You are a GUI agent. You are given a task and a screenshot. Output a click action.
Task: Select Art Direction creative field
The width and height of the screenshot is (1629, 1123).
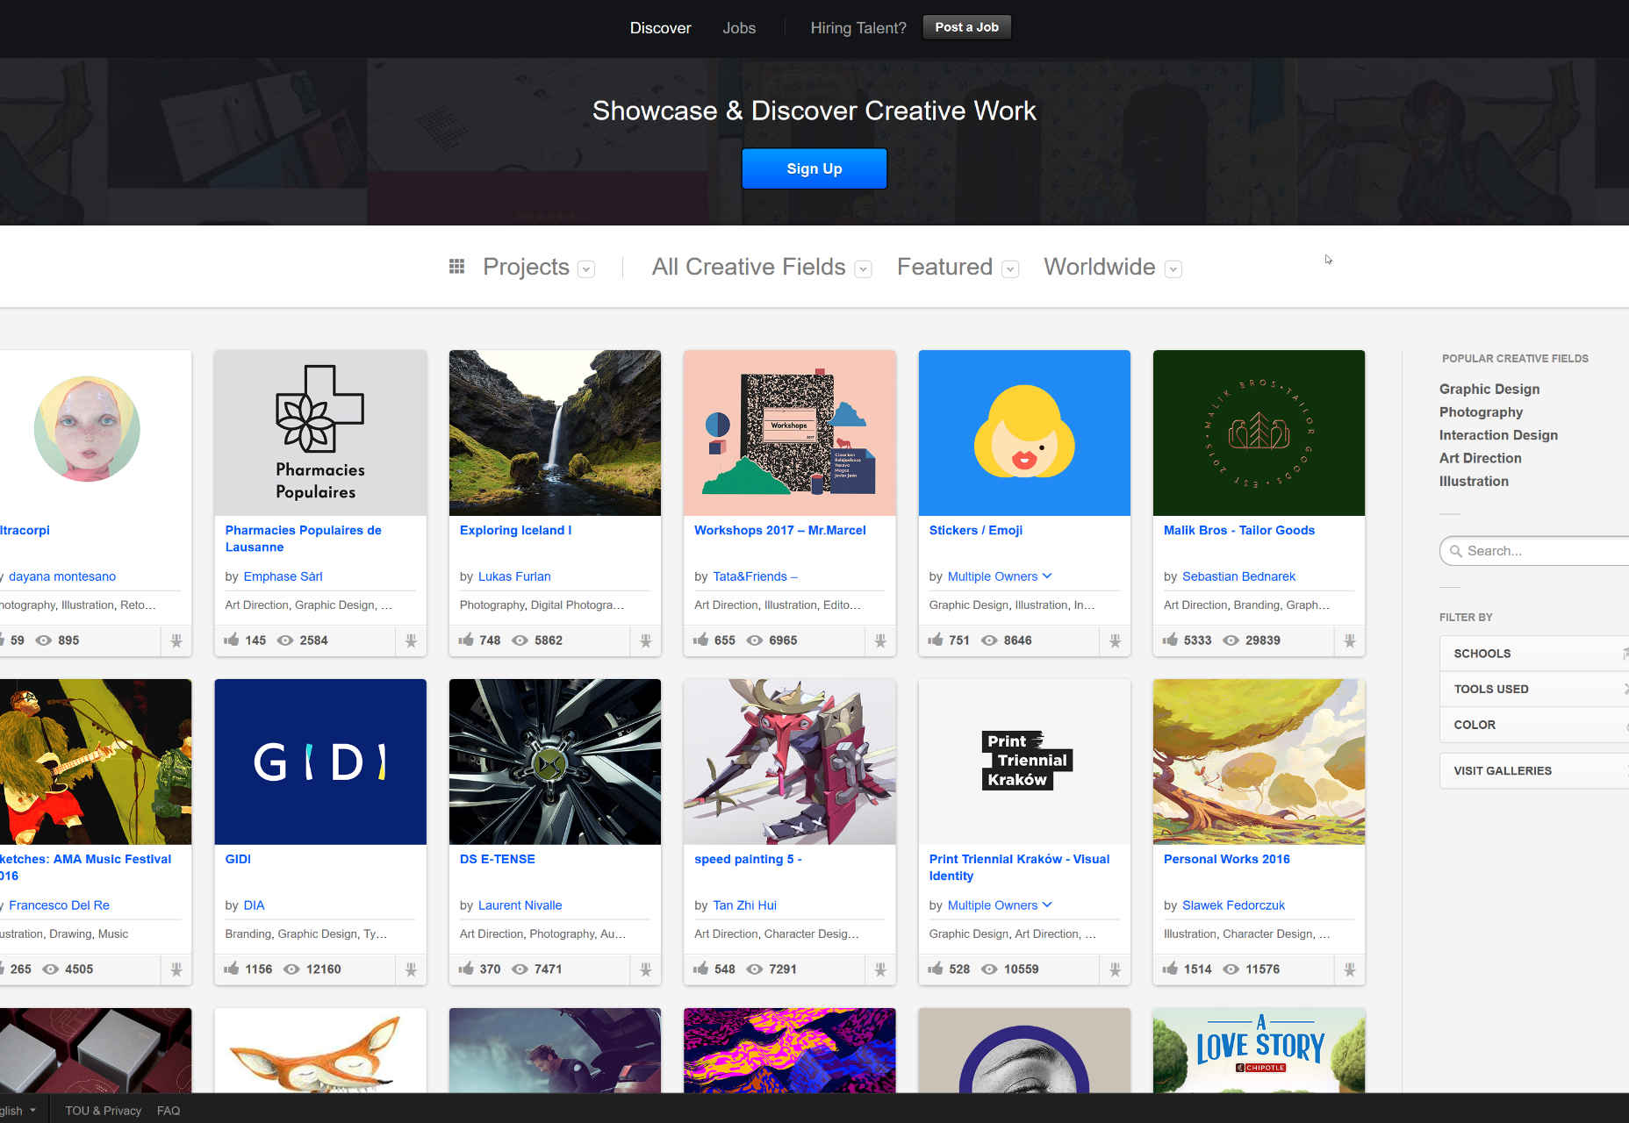click(1480, 458)
